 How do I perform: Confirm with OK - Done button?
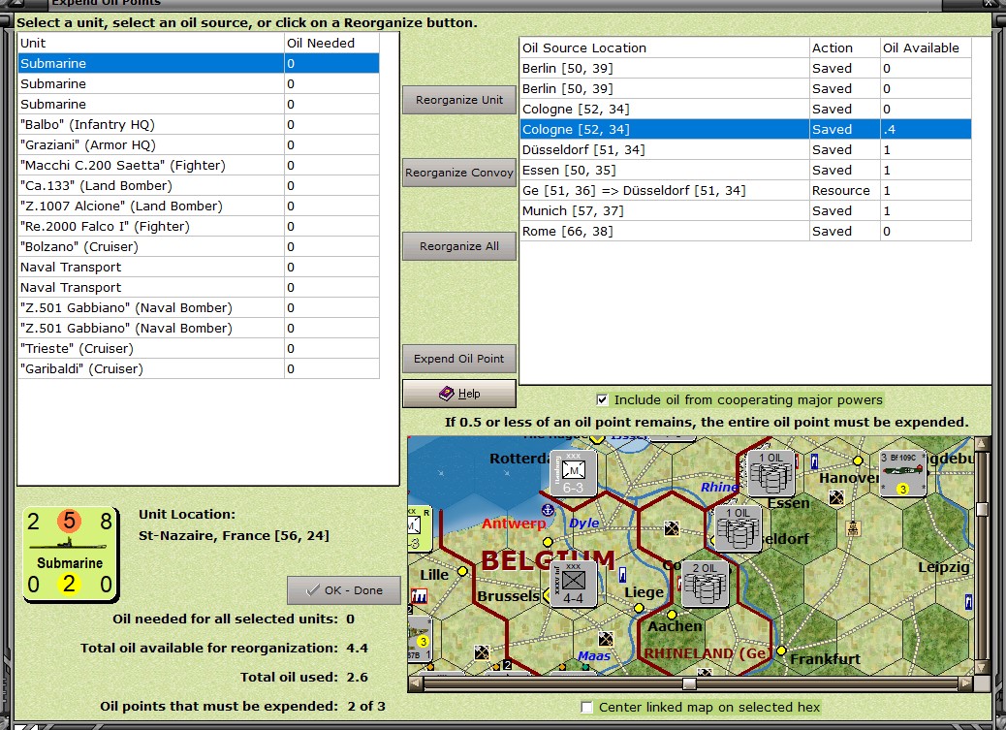[344, 589]
